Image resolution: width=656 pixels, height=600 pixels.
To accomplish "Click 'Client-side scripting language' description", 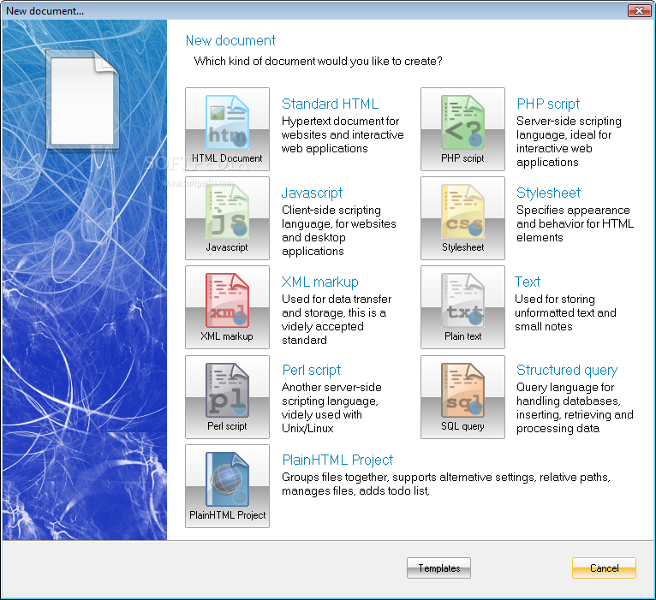I will coord(339,230).
